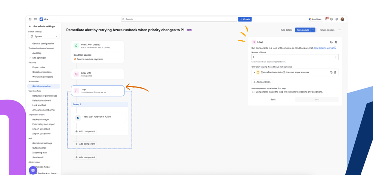Screen dimensions: 373x175
Task: Click the Ask Rovo button
Action: pyautogui.click(x=315, y=19)
